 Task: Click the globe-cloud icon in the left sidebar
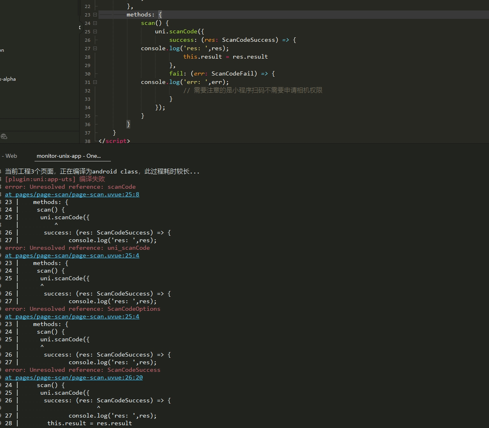point(4,137)
